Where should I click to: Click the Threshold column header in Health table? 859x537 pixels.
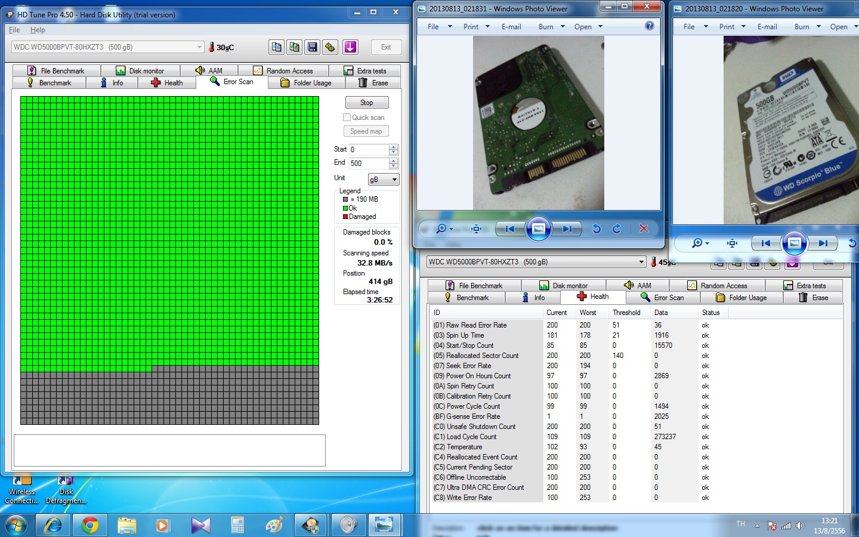point(626,313)
